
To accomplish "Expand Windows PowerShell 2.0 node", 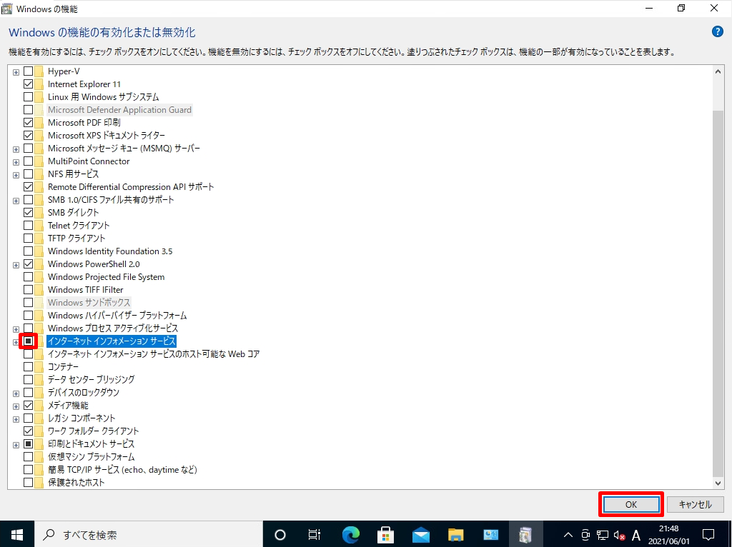I will [16, 265].
